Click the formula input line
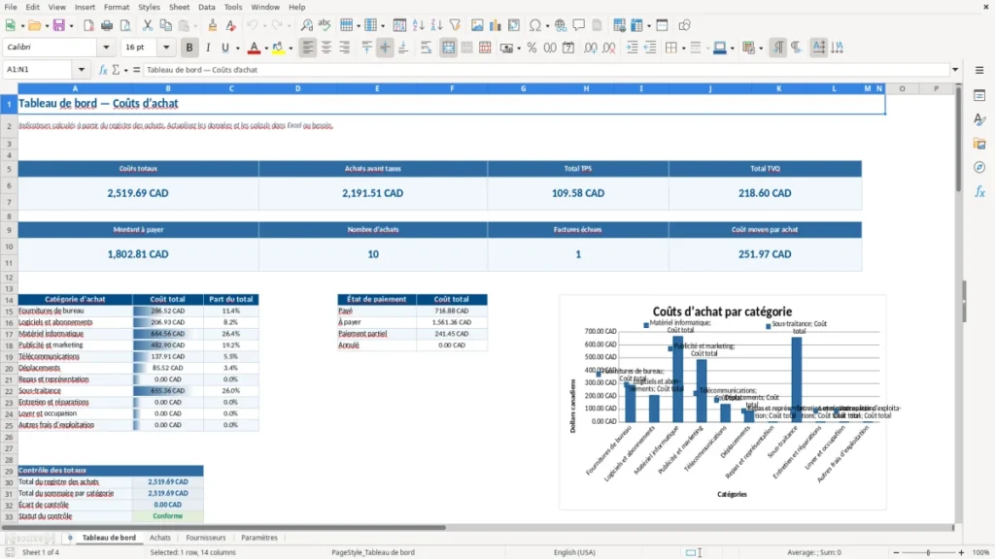Screen dimensions: 995x559 click(x=546, y=70)
